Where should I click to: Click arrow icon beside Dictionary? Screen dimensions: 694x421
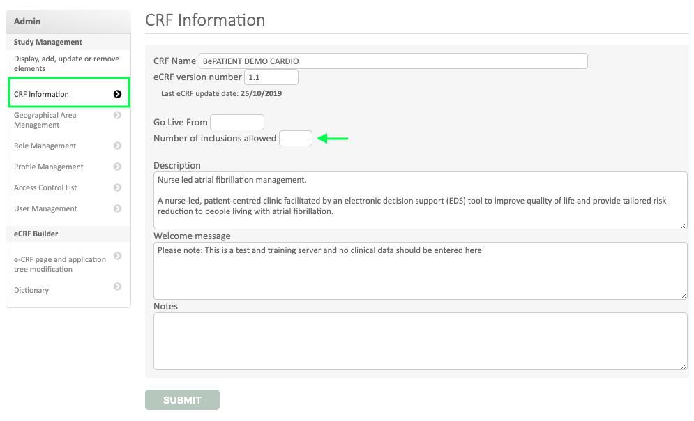coord(117,286)
